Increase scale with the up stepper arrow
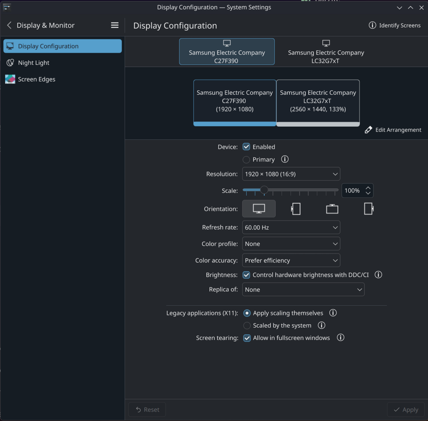428x421 pixels. [x=368, y=188]
